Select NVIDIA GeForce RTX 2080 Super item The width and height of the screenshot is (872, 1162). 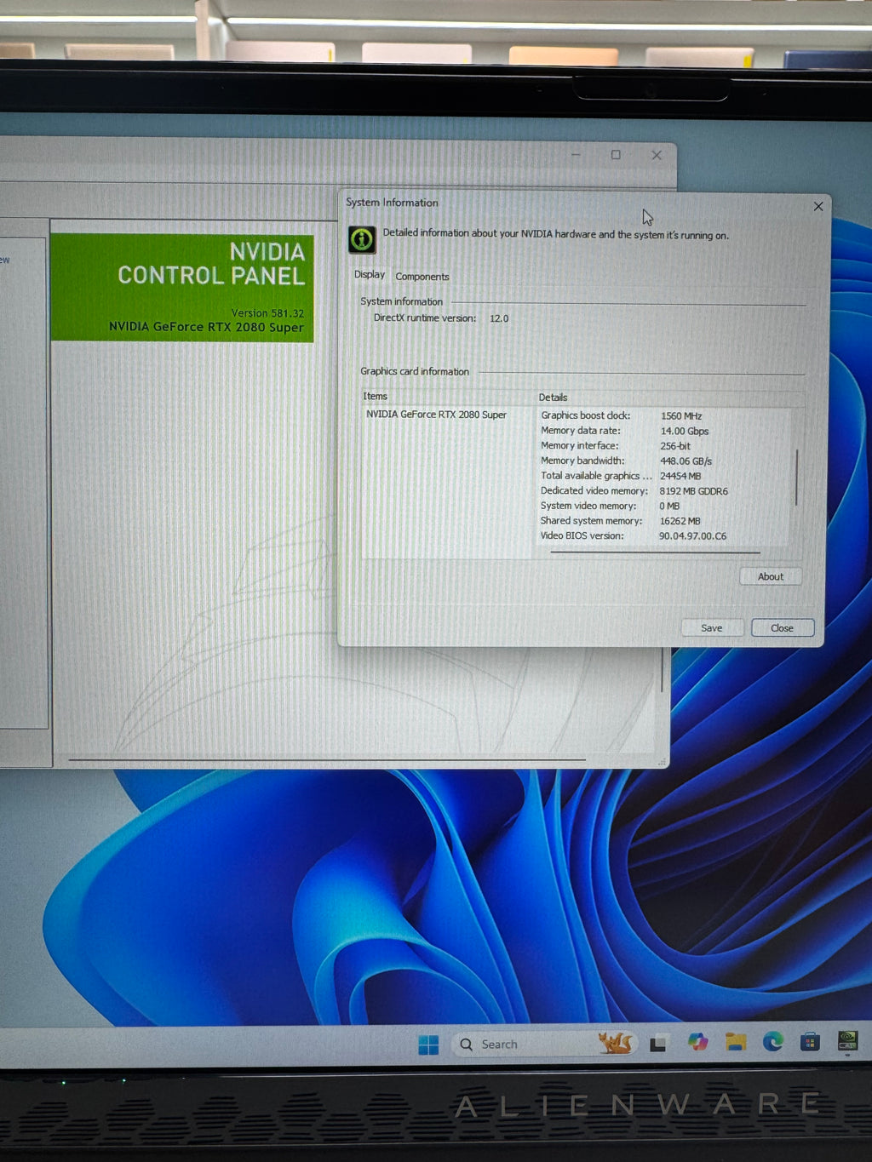(436, 415)
